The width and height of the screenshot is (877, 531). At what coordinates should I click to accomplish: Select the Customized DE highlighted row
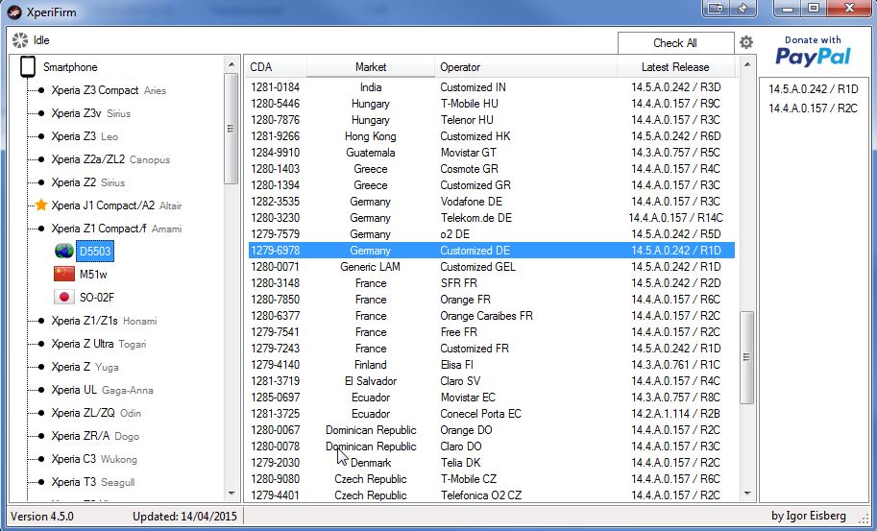[x=491, y=251]
